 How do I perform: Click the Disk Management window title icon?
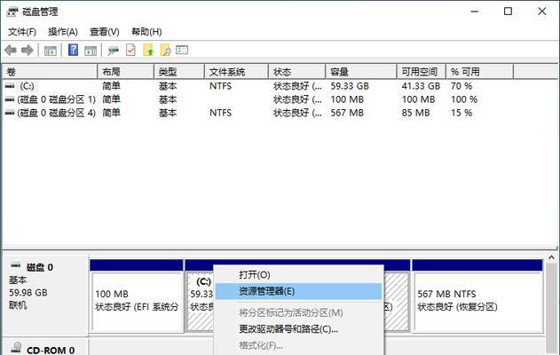[12, 12]
